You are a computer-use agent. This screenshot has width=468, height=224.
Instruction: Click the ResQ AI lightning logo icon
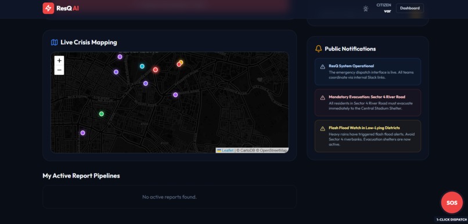[x=48, y=8]
